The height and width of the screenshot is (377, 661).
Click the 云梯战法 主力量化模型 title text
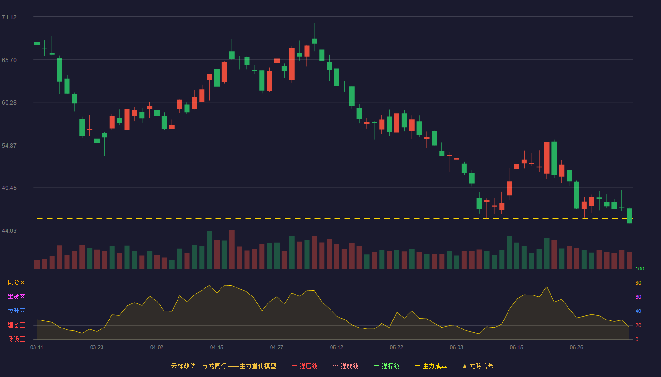coord(223,366)
